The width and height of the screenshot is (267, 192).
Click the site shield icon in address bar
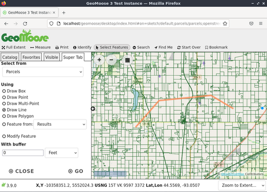[x=51, y=23]
